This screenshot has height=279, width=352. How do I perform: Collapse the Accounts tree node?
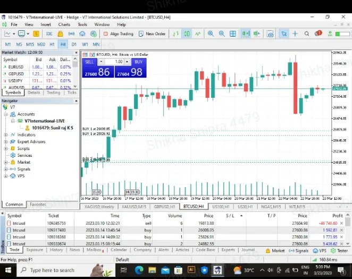(6, 114)
